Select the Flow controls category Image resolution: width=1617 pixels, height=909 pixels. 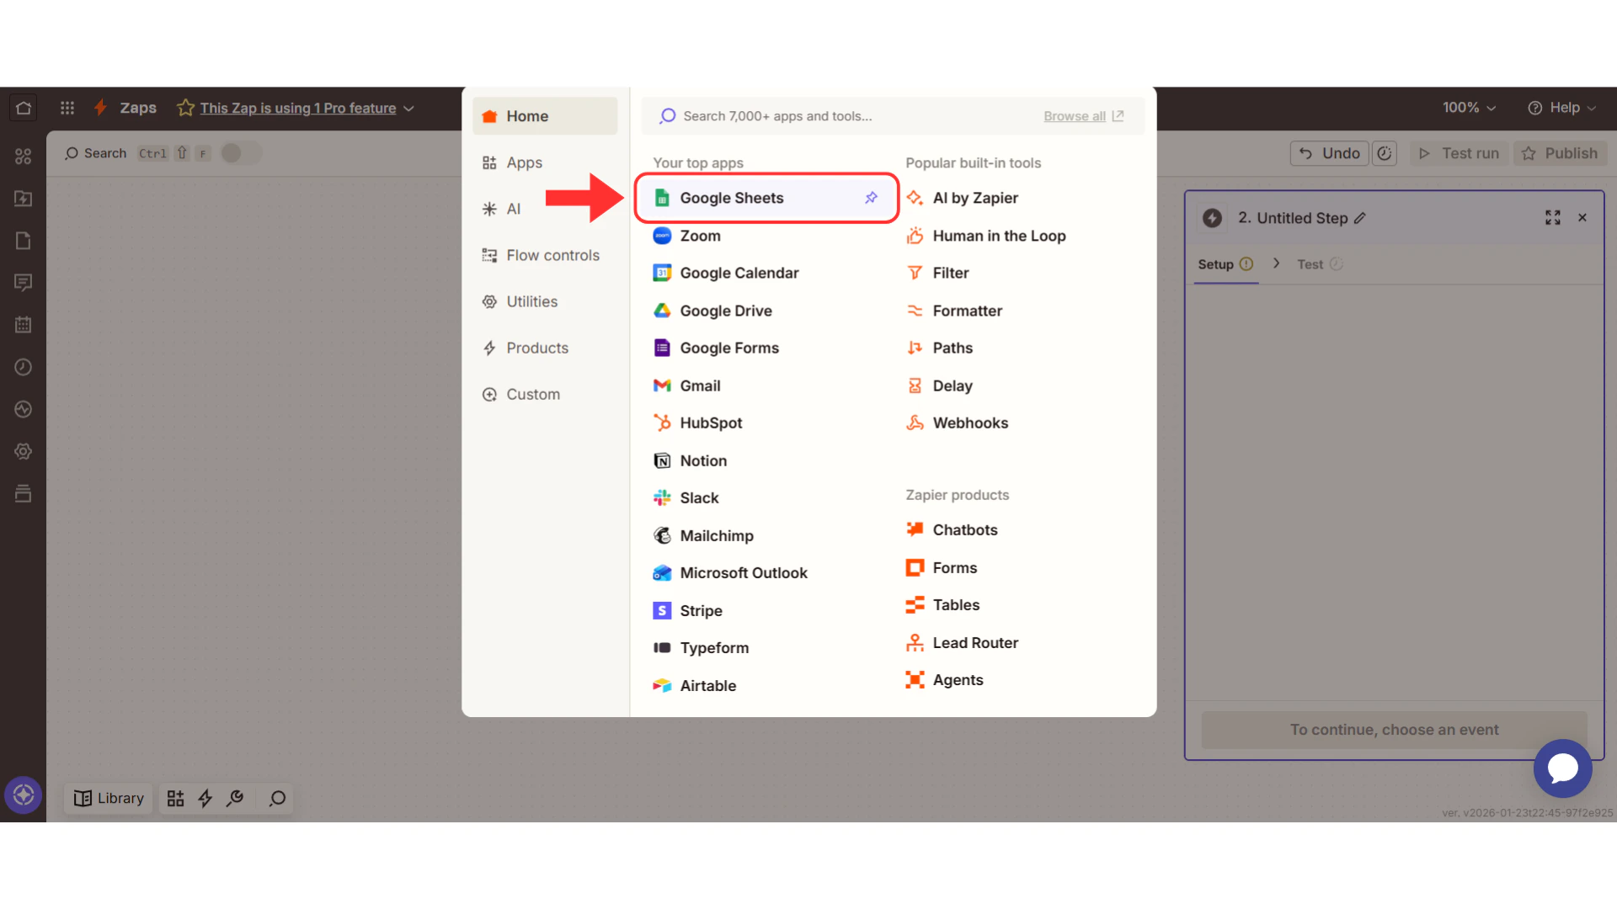tap(552, 255)
